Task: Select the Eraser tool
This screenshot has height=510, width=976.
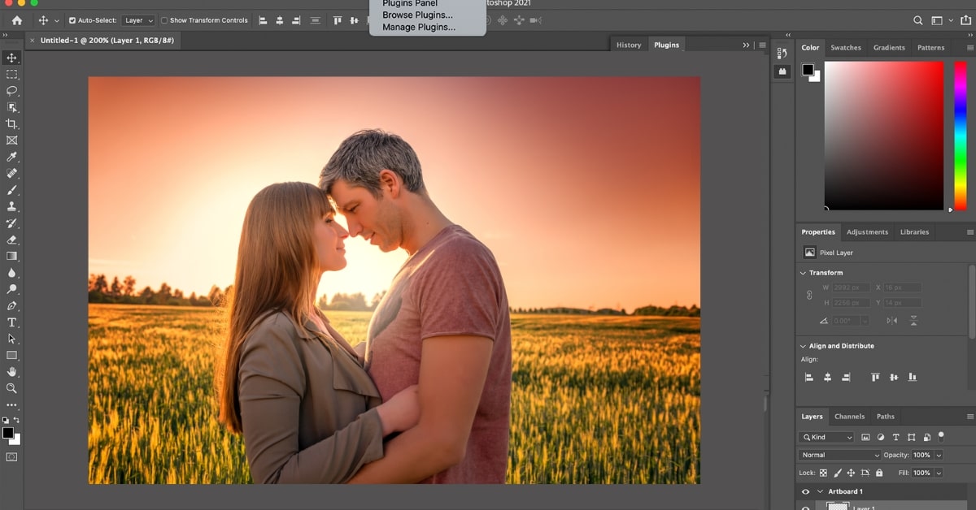Action: 11,240
